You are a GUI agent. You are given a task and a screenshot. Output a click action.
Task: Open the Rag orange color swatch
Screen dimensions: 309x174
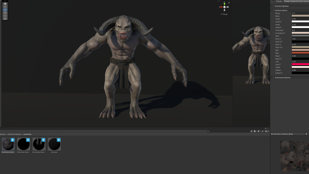pyautogui.click(x=300, y=53)
